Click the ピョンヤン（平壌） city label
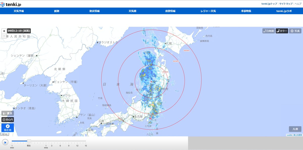This screenshot has height=150, width=303. click(66, 82)
